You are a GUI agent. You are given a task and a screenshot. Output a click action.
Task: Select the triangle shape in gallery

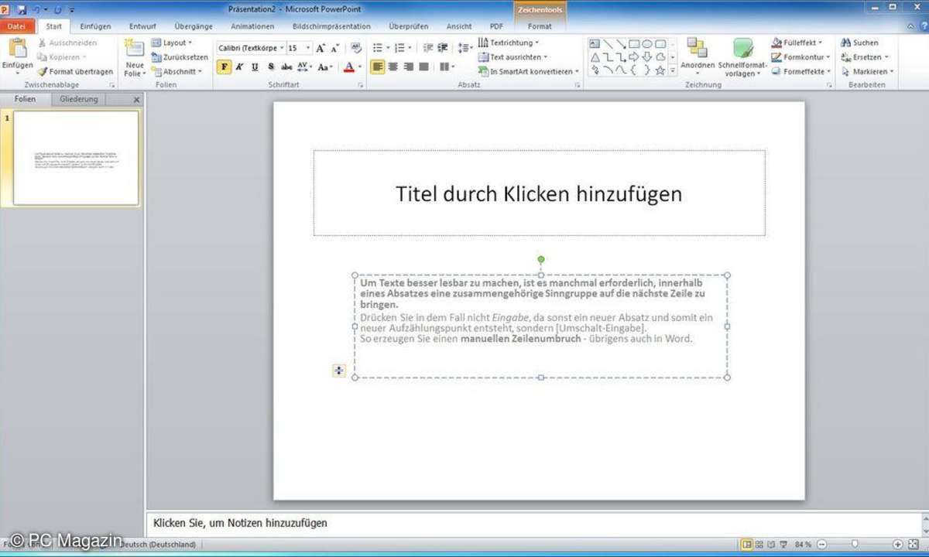point(595,57)
